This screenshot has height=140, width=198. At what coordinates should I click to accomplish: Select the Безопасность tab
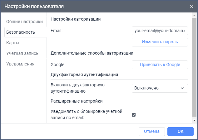point(21,32)
